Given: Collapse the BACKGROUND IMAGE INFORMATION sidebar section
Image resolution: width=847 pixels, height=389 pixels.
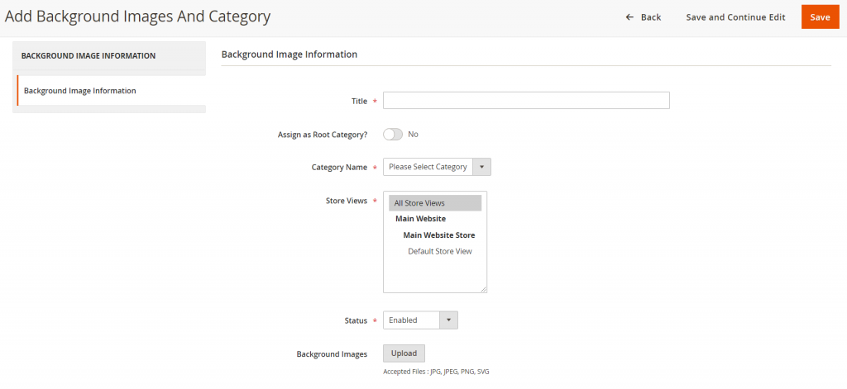Looking at the screenshot, I should pos(109,56).
